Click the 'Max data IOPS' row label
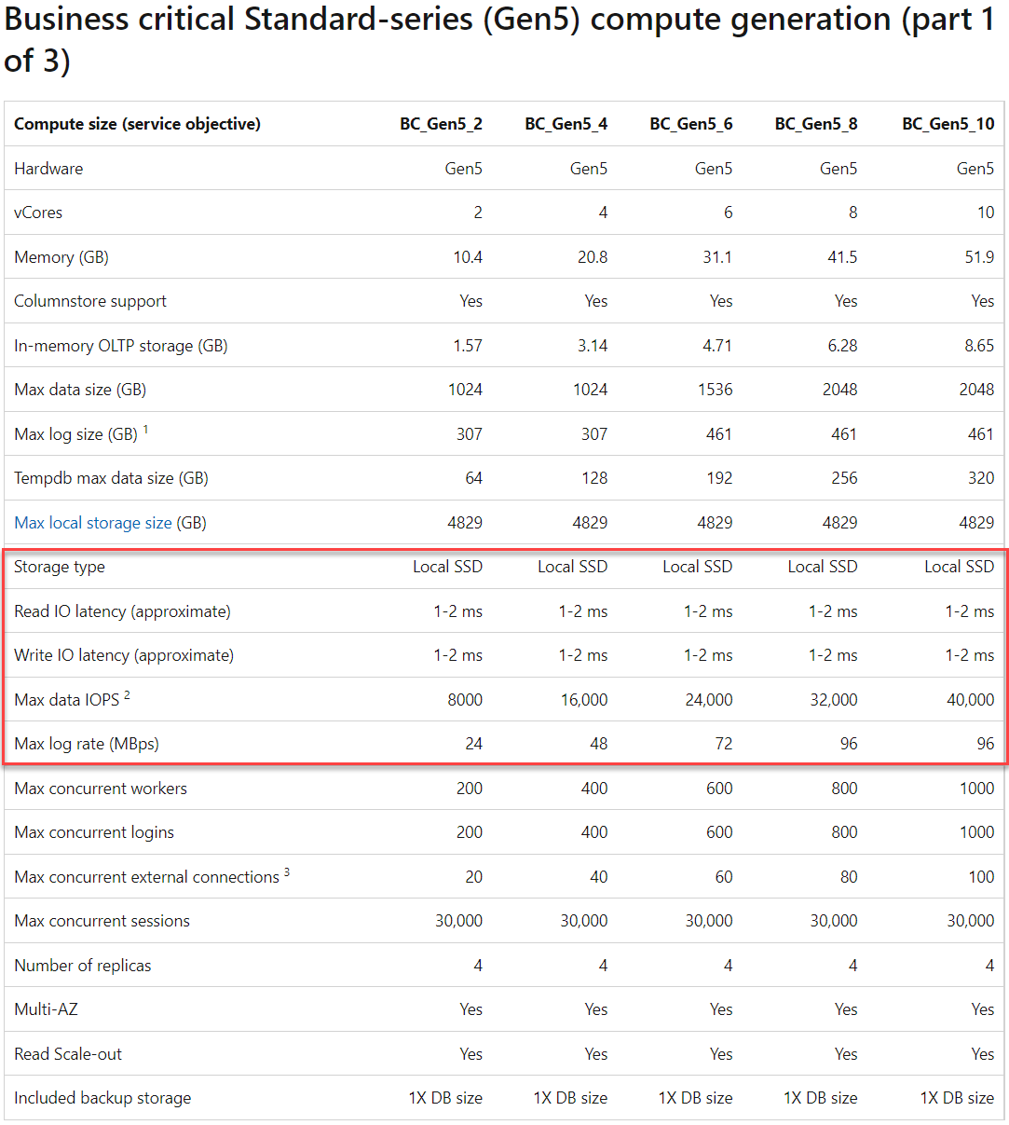Image resolution: width=1009 pixels, height=1125 pixels. point(67,700)
